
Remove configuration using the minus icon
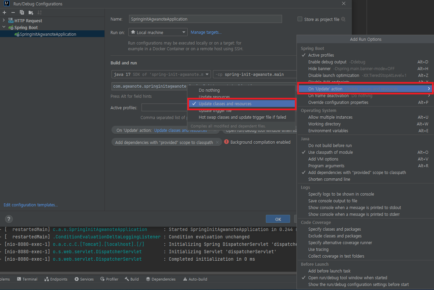13,12
